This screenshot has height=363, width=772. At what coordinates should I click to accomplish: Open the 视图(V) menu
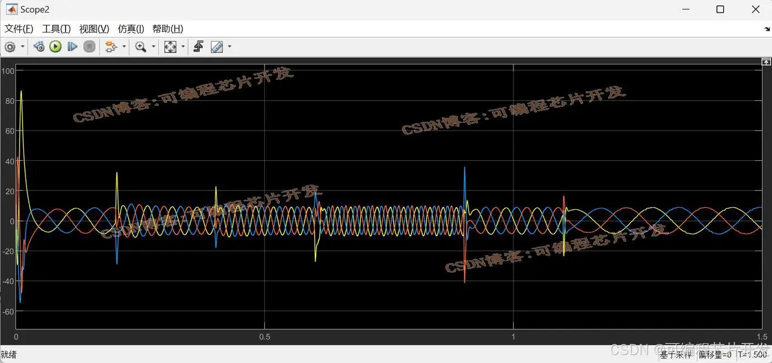coord(94,29)
